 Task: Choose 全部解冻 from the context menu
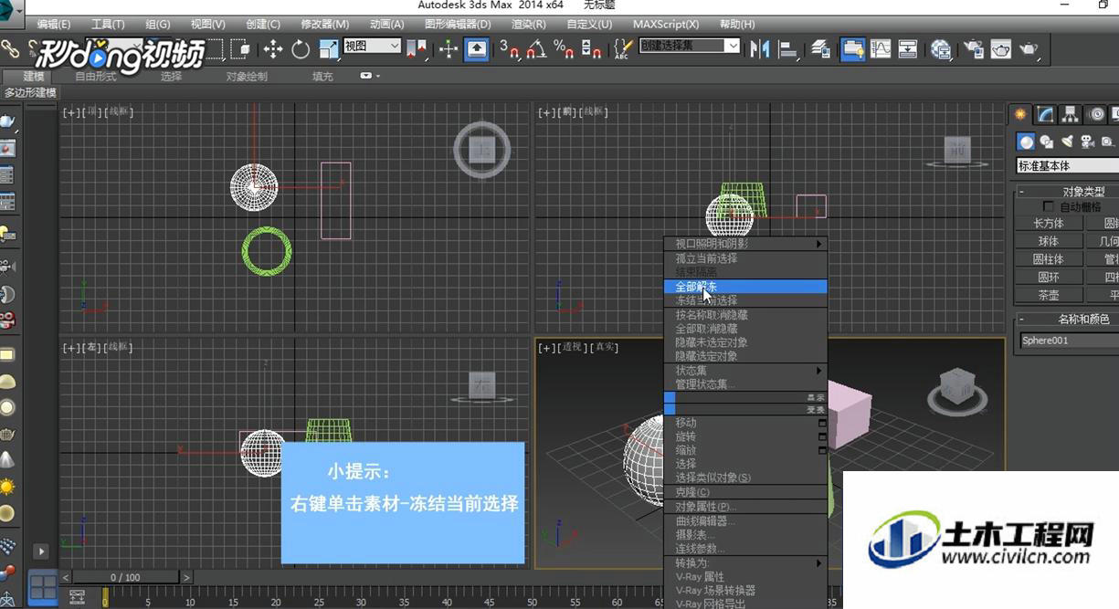click(745, 287)
